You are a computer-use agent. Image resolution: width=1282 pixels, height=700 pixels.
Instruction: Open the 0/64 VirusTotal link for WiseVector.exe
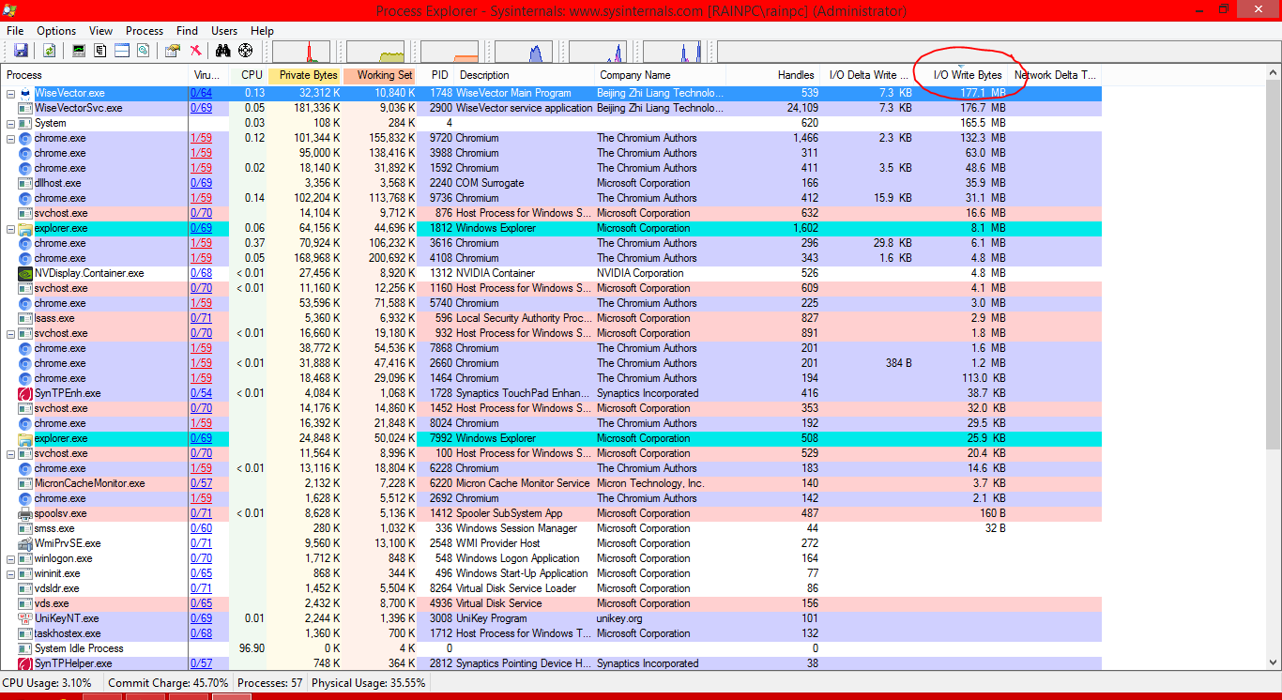201,93
